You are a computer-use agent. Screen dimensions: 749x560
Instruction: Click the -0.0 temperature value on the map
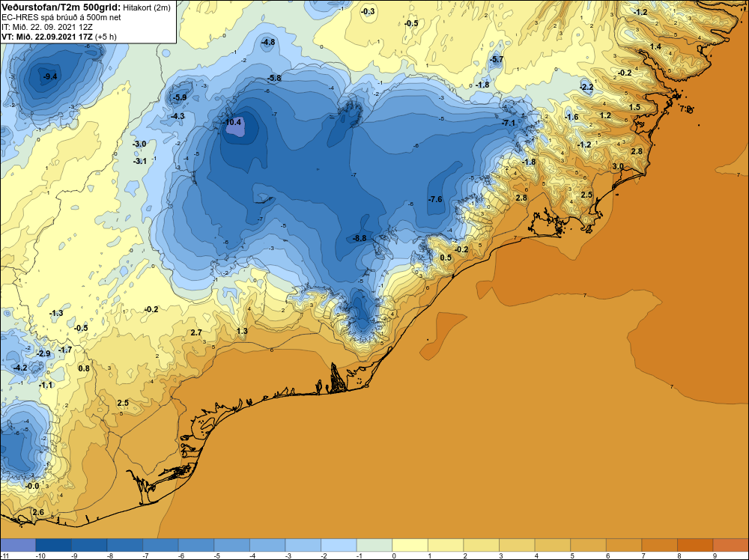coord(32,486)
